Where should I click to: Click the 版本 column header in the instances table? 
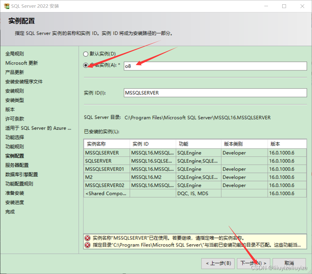287,144
